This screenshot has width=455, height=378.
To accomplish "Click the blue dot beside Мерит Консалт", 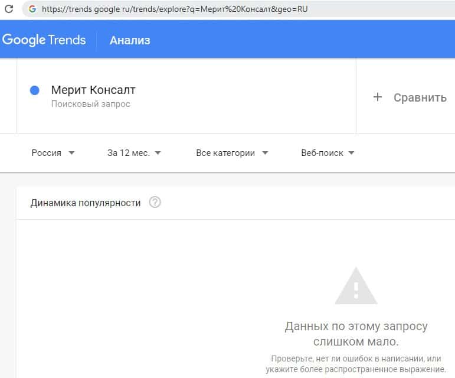I will [34, 90].
